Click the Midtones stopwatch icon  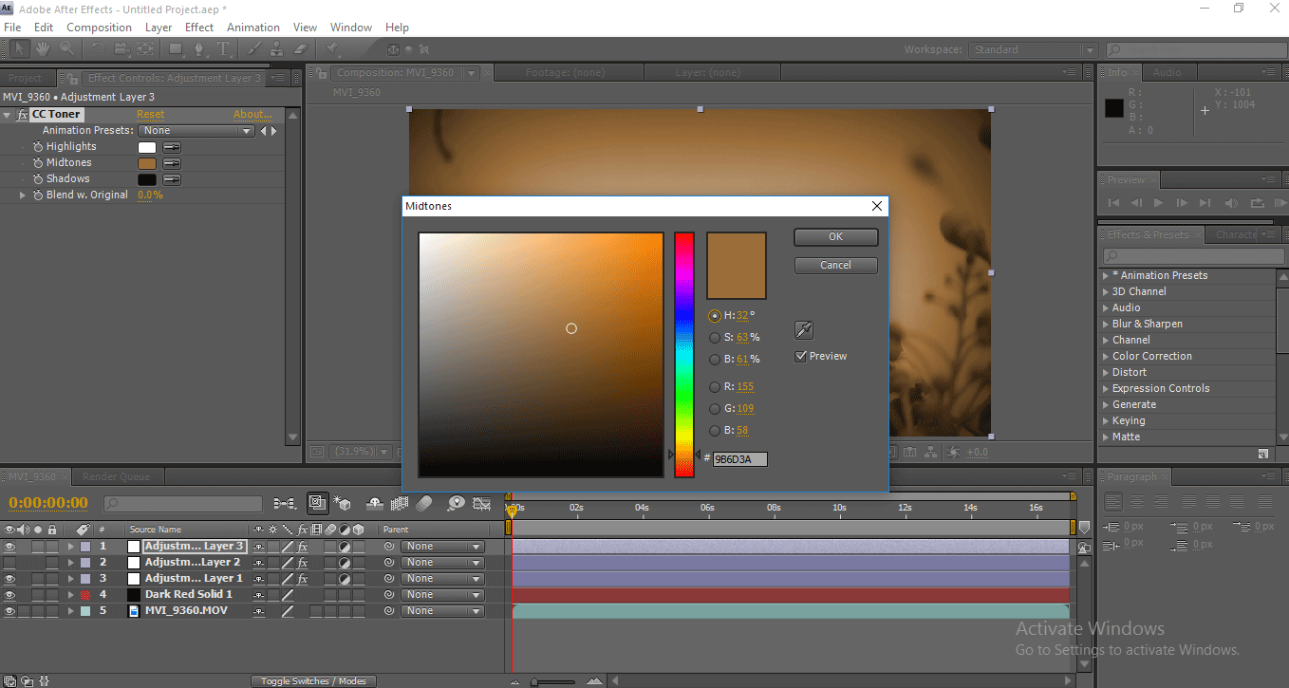coord(38,163)
